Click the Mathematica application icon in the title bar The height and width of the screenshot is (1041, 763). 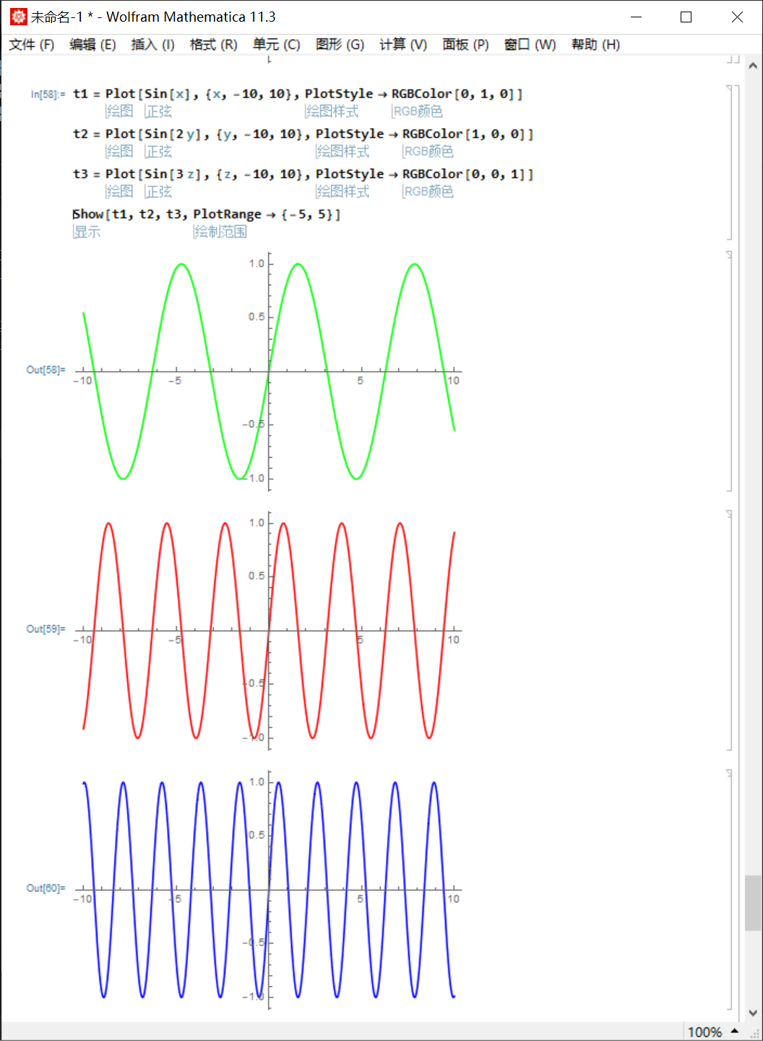coord(17,16)
